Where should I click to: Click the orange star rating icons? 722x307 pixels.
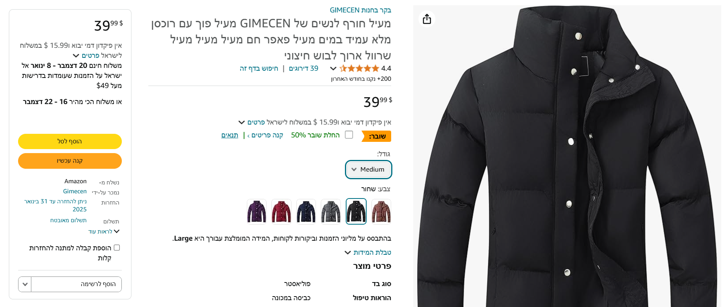click(359, 68)
